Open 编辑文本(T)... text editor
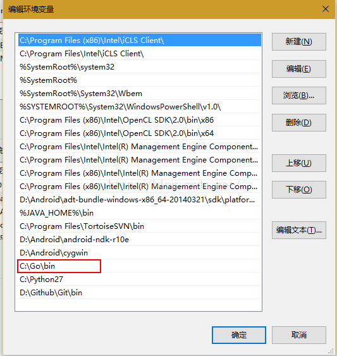337x356 pixels. point(299,230)
